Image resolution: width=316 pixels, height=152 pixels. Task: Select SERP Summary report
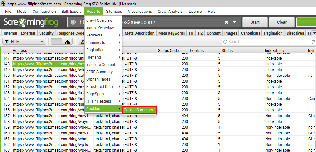[x=103, y=72]
